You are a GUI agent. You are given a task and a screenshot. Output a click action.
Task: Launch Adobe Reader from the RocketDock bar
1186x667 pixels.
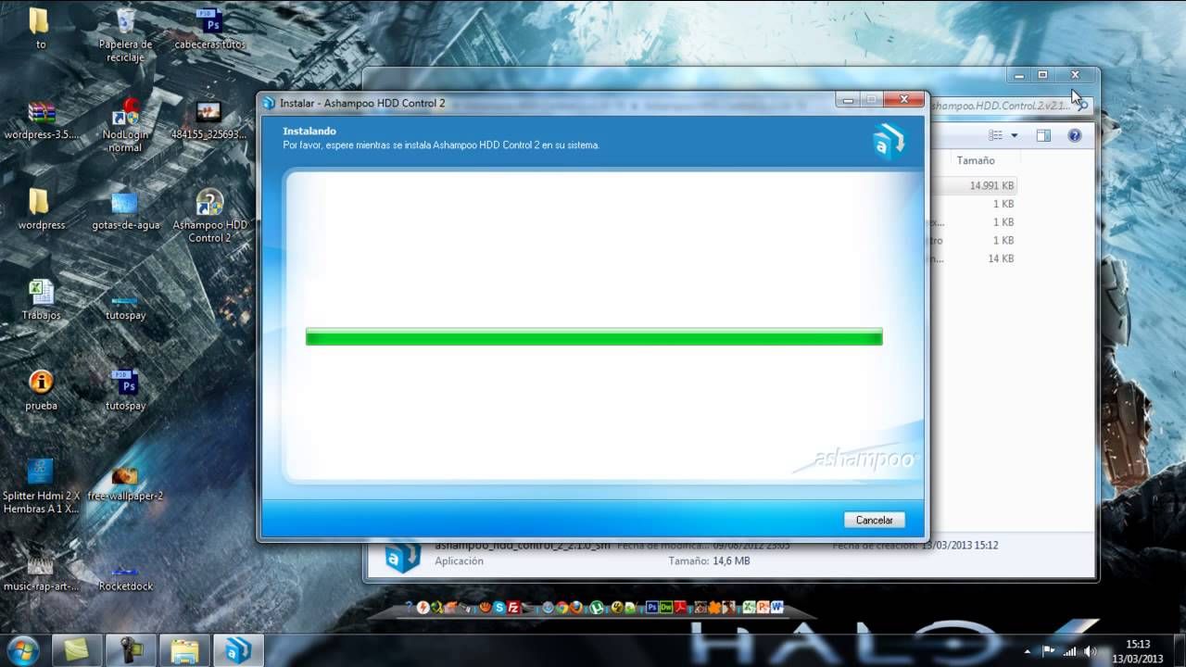(x=680, y=608)
